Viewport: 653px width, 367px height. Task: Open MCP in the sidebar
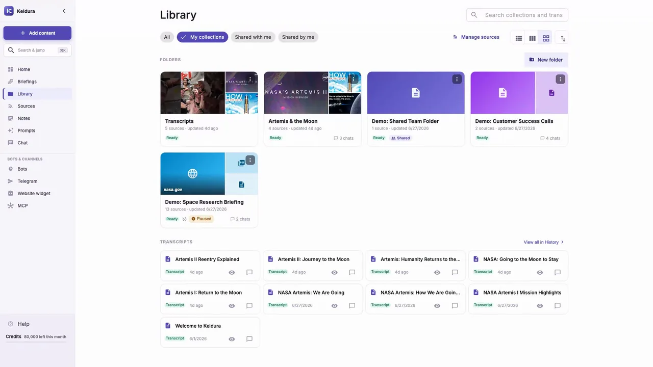point(37,205)
